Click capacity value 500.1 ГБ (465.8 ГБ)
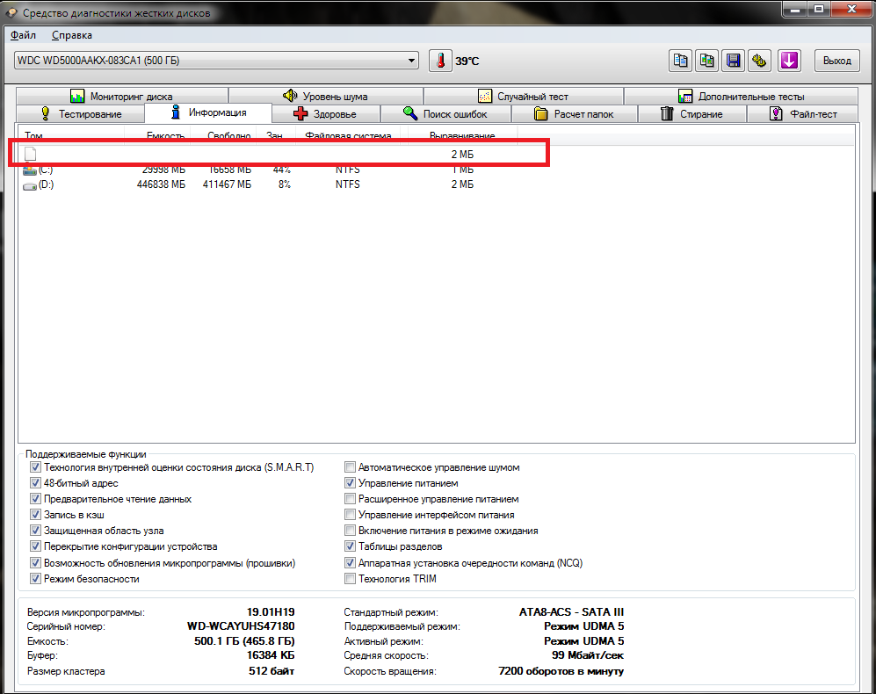Viewport: 876px width, 694px height. pyautogui.click(x=244, y=641)
